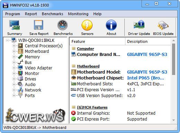
Task: Click the Motherboard tree icon
Action: (20, 51)
